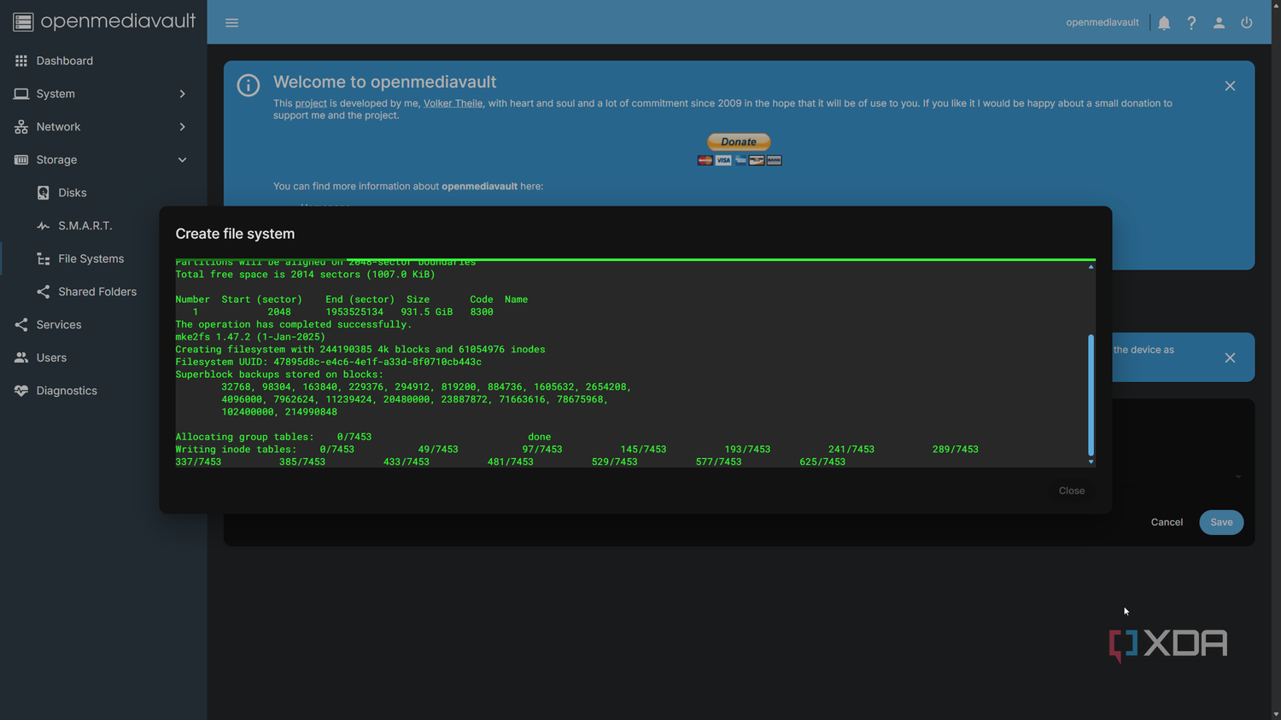Screen dimensions: 1281x720
Task: Click the 'mke2fs 1.47.2 (1-Jan-2025)' line
Action: [x=250, y=337]
